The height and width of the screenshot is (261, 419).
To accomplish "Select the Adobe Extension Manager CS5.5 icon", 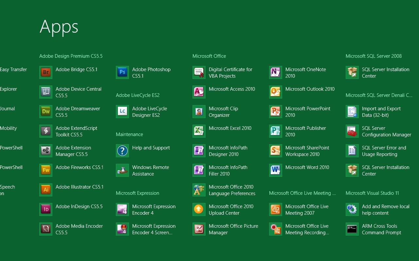I will tap(46, 151).
